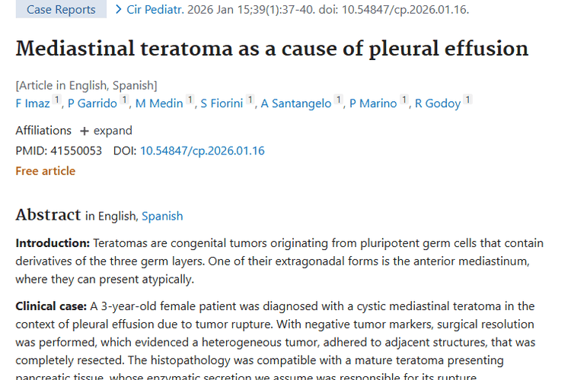Click the Free article label
The image size is (571, 380).
45,171
